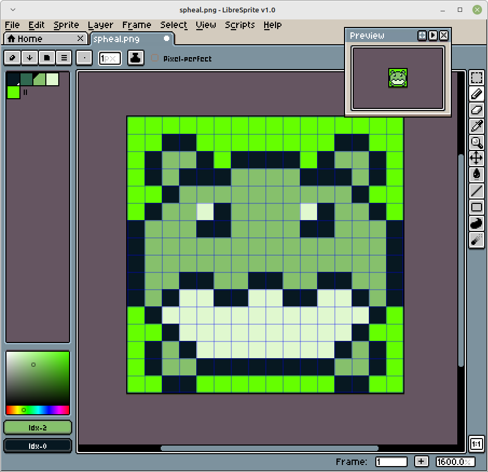This screenshot has width=488, height=472.
Task: Pick the bright green palette swatch
Action: click(13, 92)
